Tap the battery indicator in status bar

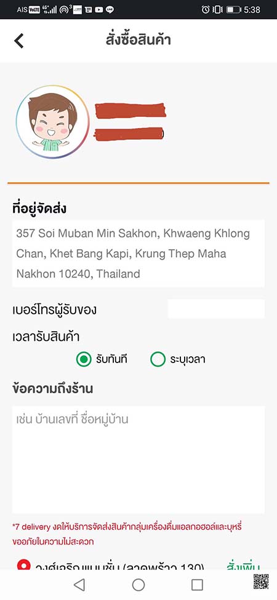[x=233, y=10]
